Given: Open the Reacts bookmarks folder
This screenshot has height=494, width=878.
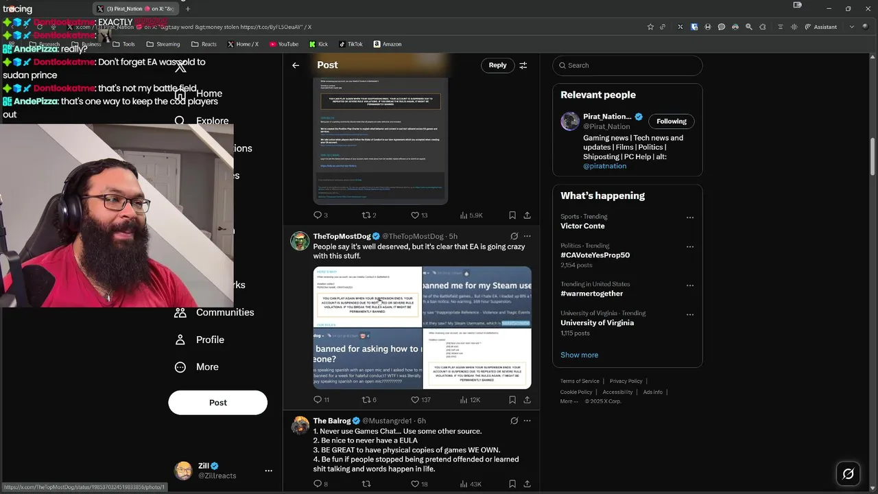Looking at the screenshot, I should click(x=204, y=44).
